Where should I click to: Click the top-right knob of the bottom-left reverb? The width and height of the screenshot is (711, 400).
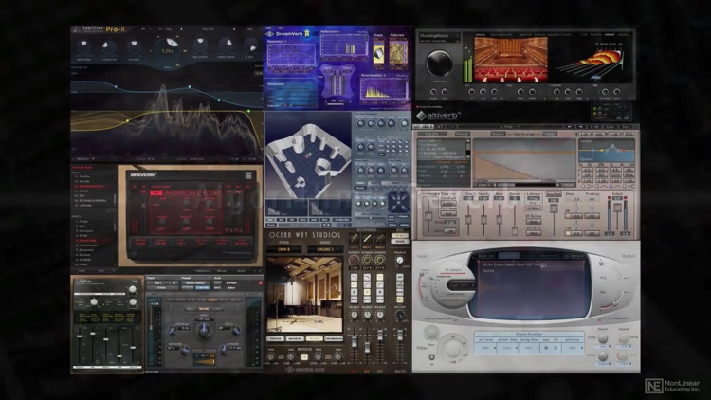pyautogui.click(x=133, y=289)
